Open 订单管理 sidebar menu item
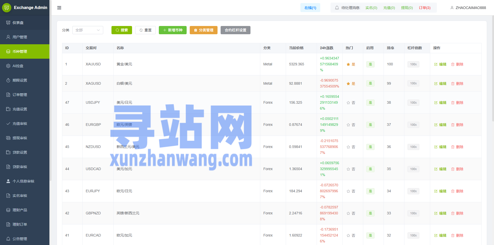This screenshot has width=494, height=245. pyautogui.click(x=20, y=95)
